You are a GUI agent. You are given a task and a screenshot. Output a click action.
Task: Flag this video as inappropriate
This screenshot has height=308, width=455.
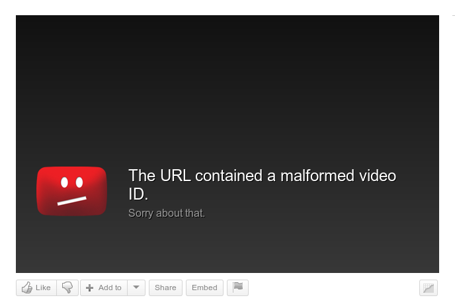(x=237, y=288)
